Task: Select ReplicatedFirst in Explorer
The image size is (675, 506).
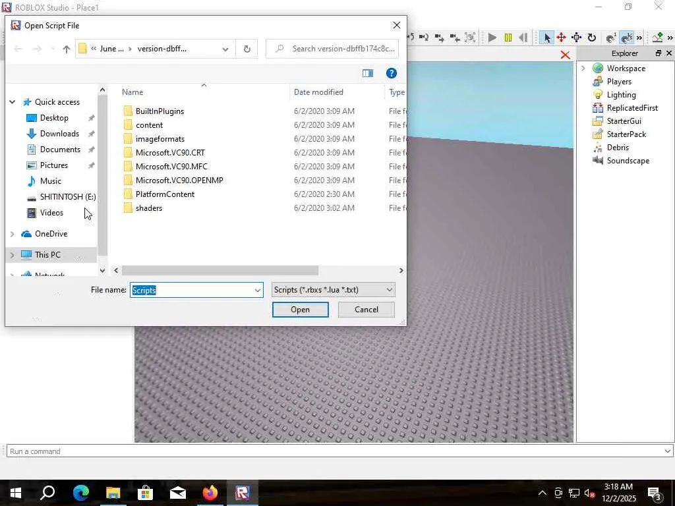Action: pyautogui.click(x=632, y=108)
